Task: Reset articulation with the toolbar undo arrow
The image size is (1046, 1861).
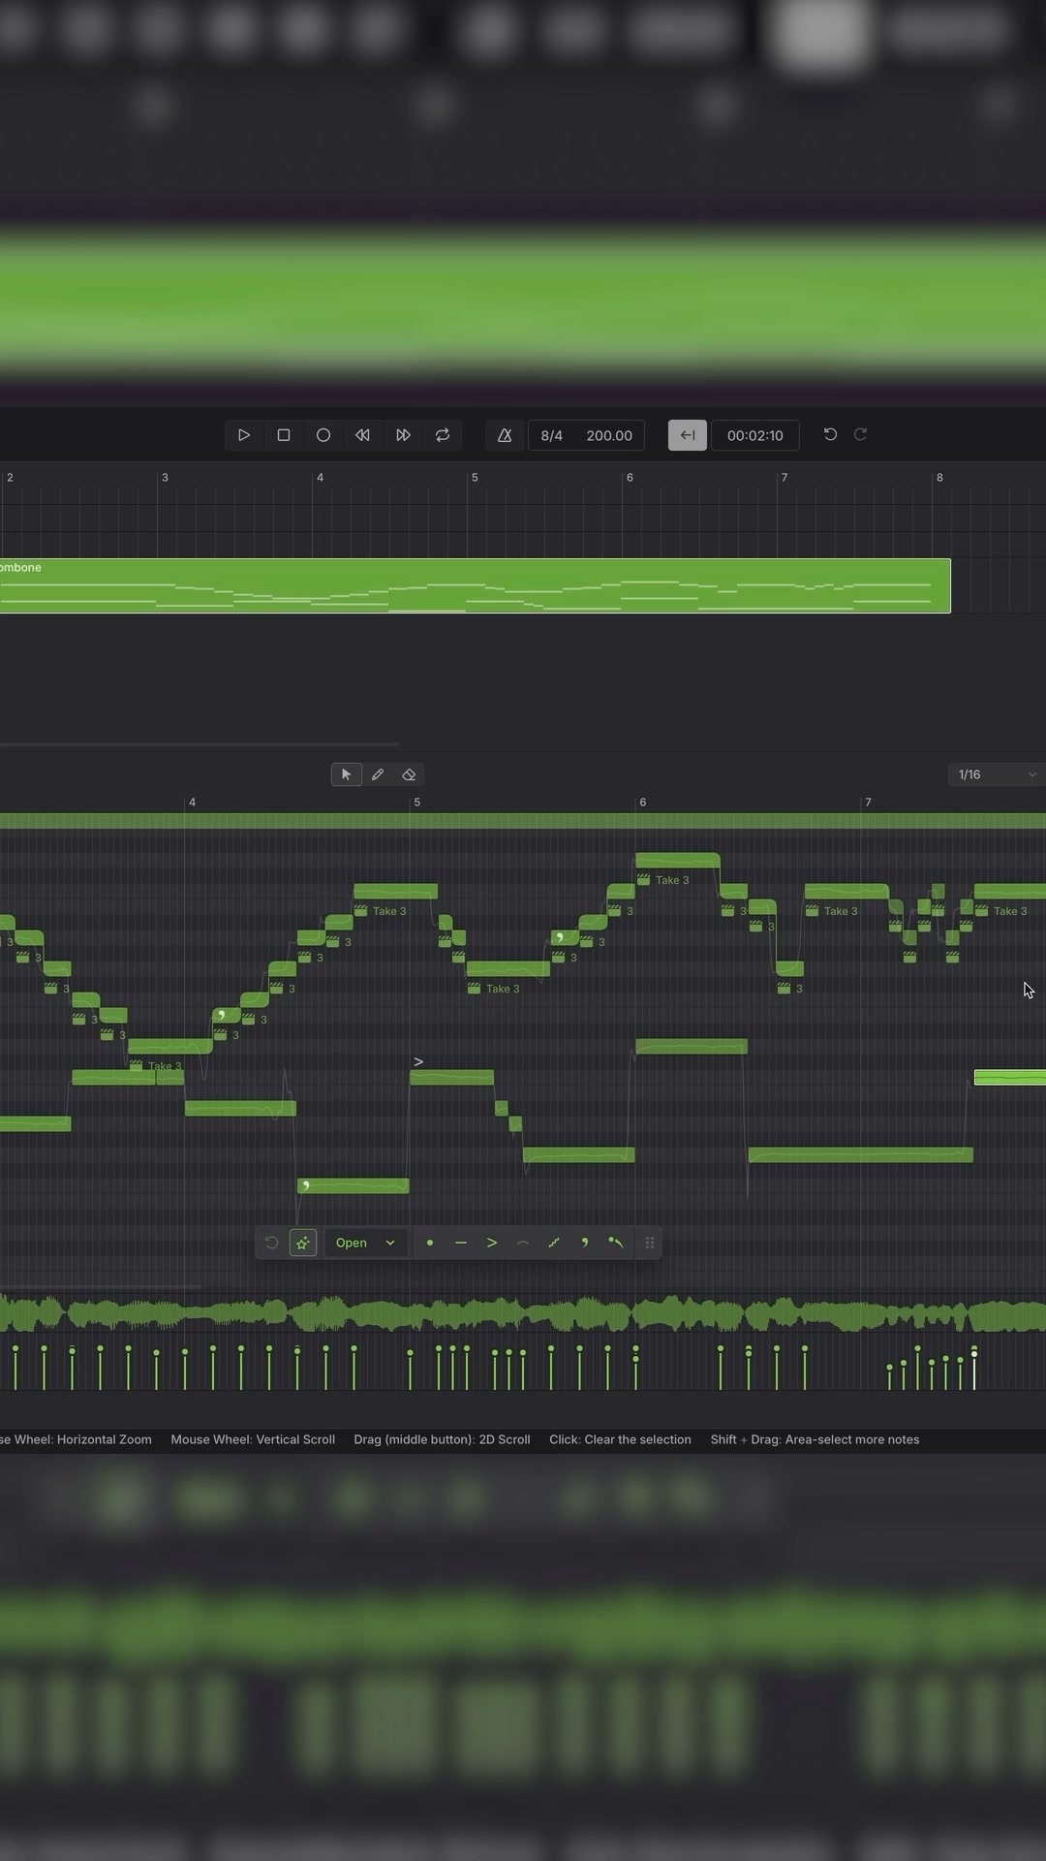Action: tap(272, 1243)
